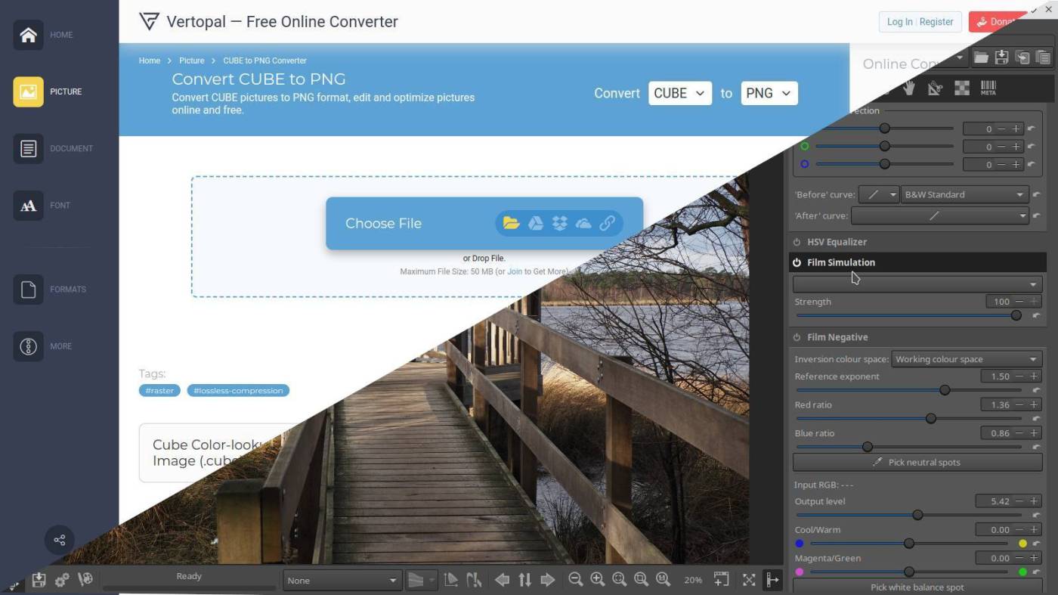Increase Blue ratio with plus button
Screen dimensions: 1058x595
coord(1034,433)
